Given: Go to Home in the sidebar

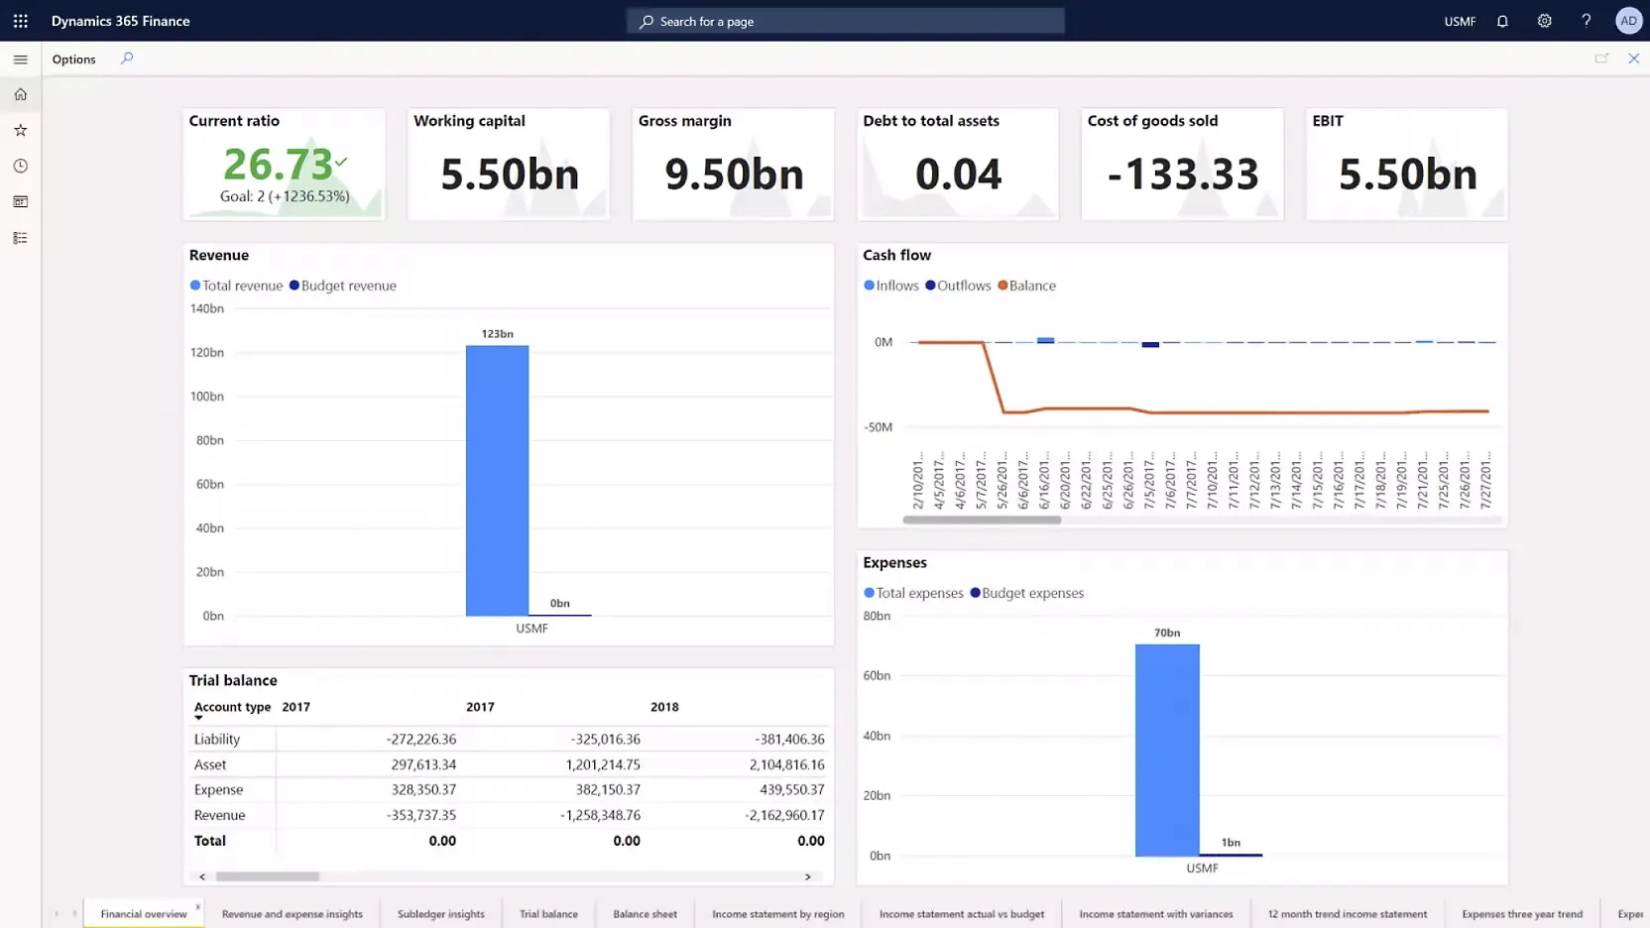Looking at the screenshot, I should pos(20,95).
